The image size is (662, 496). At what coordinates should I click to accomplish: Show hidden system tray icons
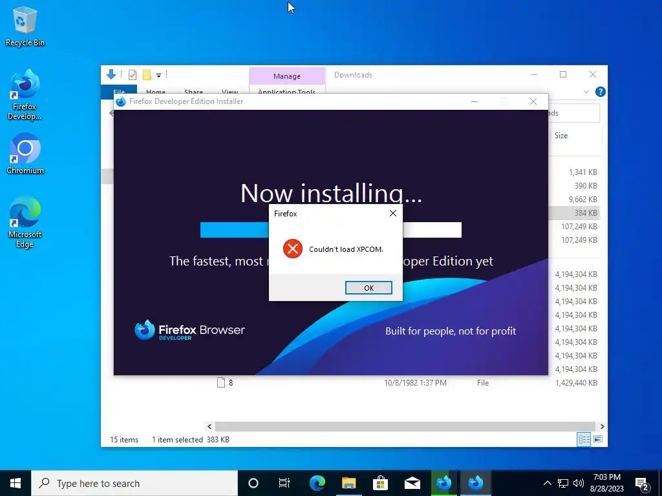coord(547,483)
